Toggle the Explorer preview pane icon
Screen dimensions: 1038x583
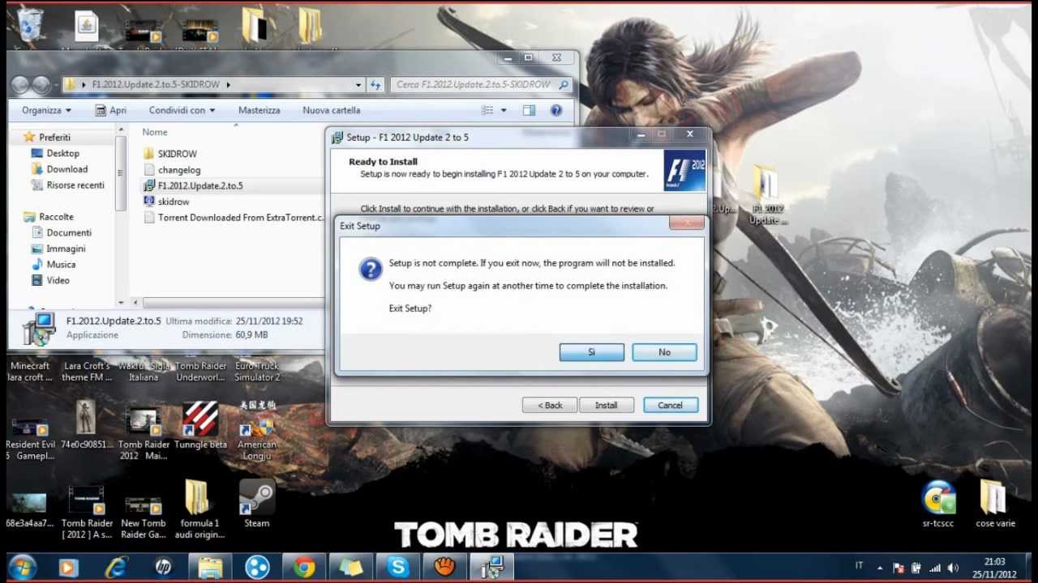pos(529,110)
